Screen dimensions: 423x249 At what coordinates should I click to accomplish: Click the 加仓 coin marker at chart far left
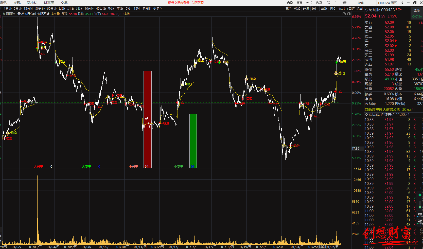click(8, 133)
